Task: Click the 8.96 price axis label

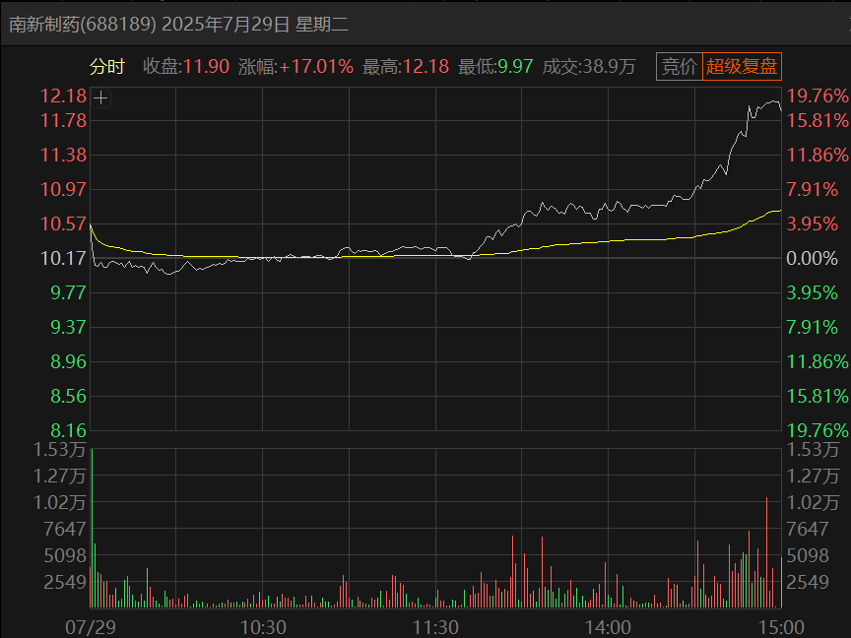Action: (68, 362)
